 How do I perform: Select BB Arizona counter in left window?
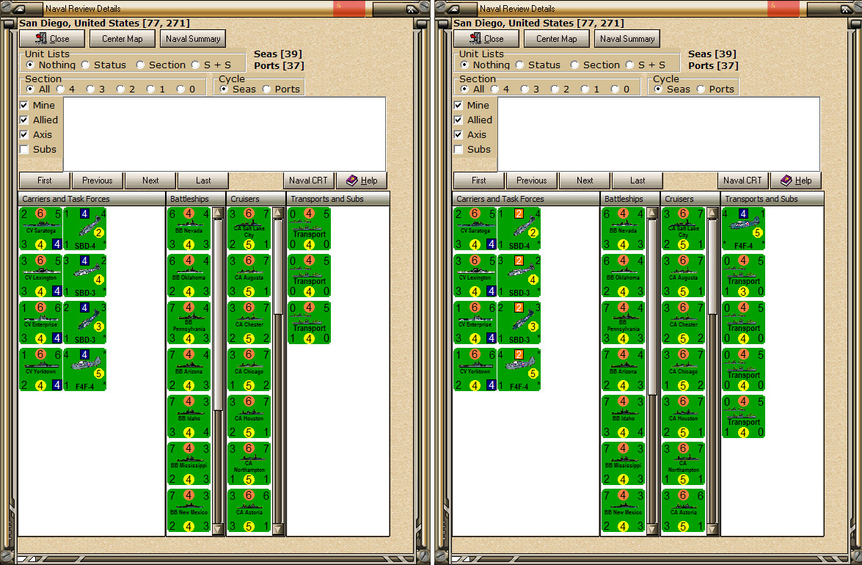[x=189, y=369]
